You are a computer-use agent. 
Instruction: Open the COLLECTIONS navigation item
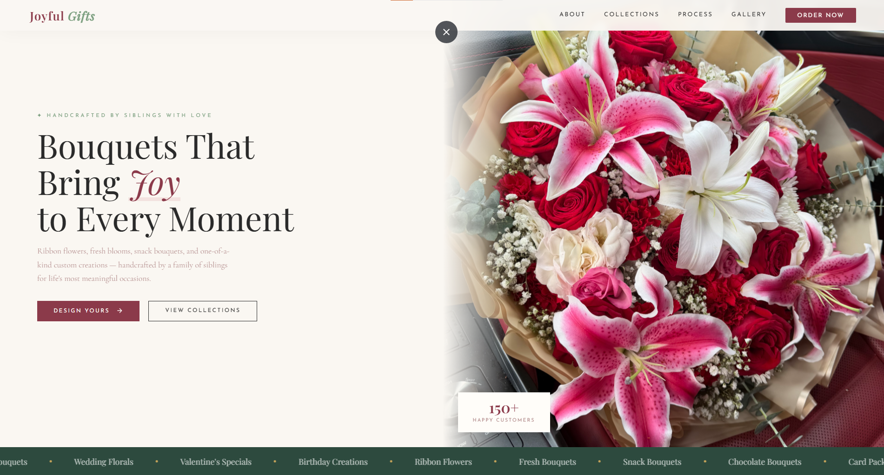(631, 14)
